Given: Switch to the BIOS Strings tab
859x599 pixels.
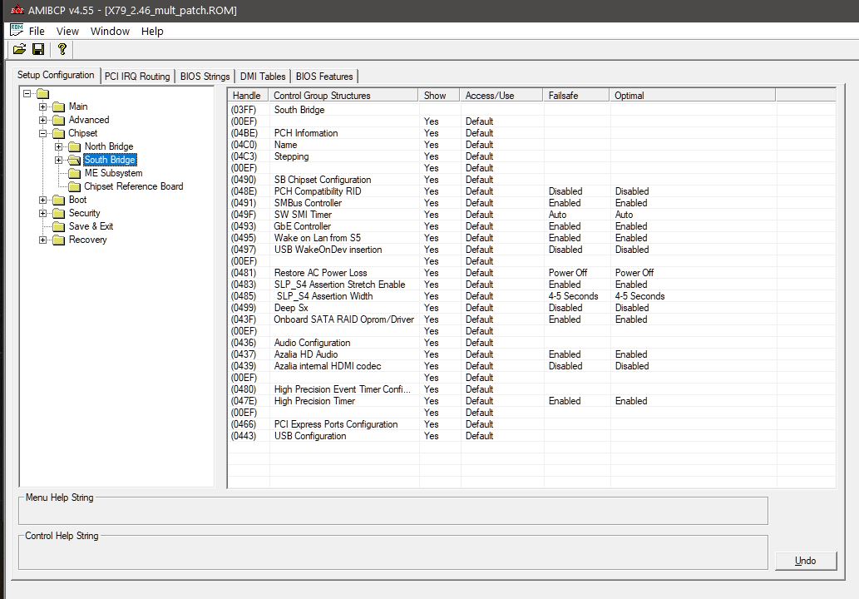Looking at the screenshot, I should [x=205, y=77].
